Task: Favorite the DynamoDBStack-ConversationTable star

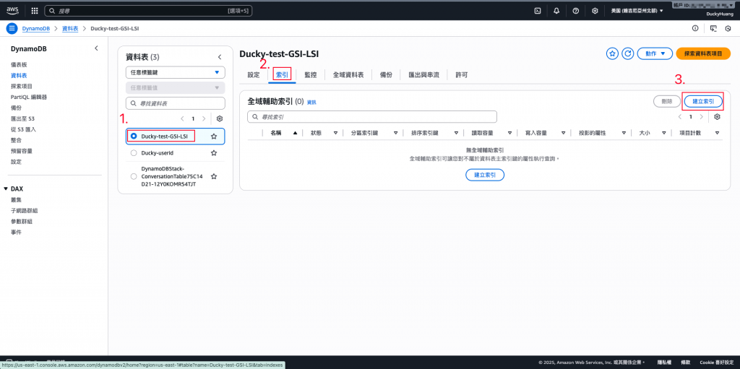Action: (214, 176)
